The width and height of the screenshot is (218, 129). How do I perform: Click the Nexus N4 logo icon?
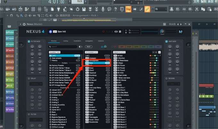coord(180,32)
